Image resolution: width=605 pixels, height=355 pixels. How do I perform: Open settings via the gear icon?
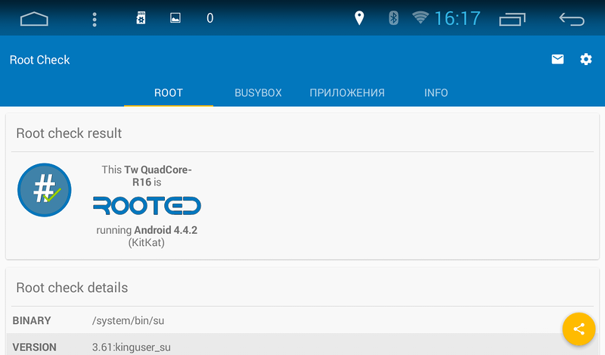click(x=585, y=59)
